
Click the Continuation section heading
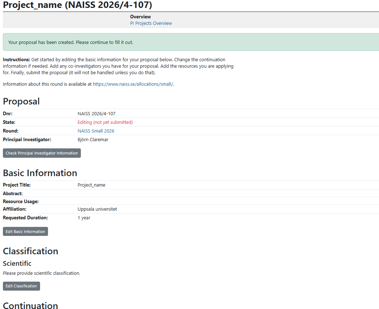pos(30,306)
